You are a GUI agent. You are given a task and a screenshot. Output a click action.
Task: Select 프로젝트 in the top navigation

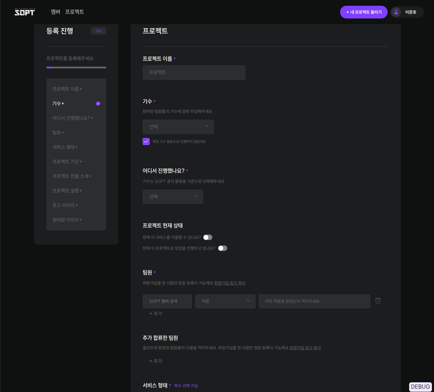pyautogui.click(x=75, y=12)
